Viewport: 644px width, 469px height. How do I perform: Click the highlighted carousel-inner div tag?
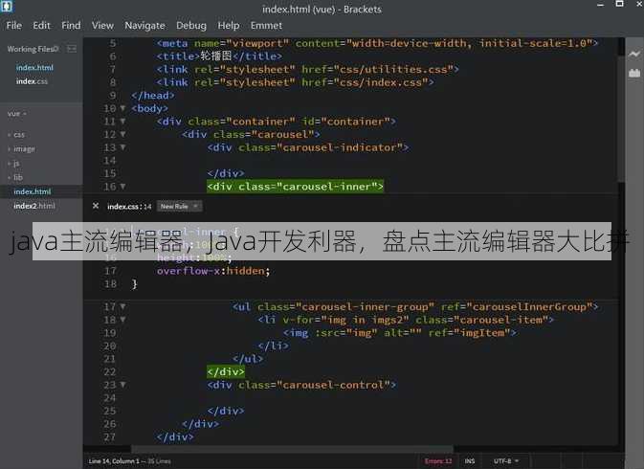(295, 187)
